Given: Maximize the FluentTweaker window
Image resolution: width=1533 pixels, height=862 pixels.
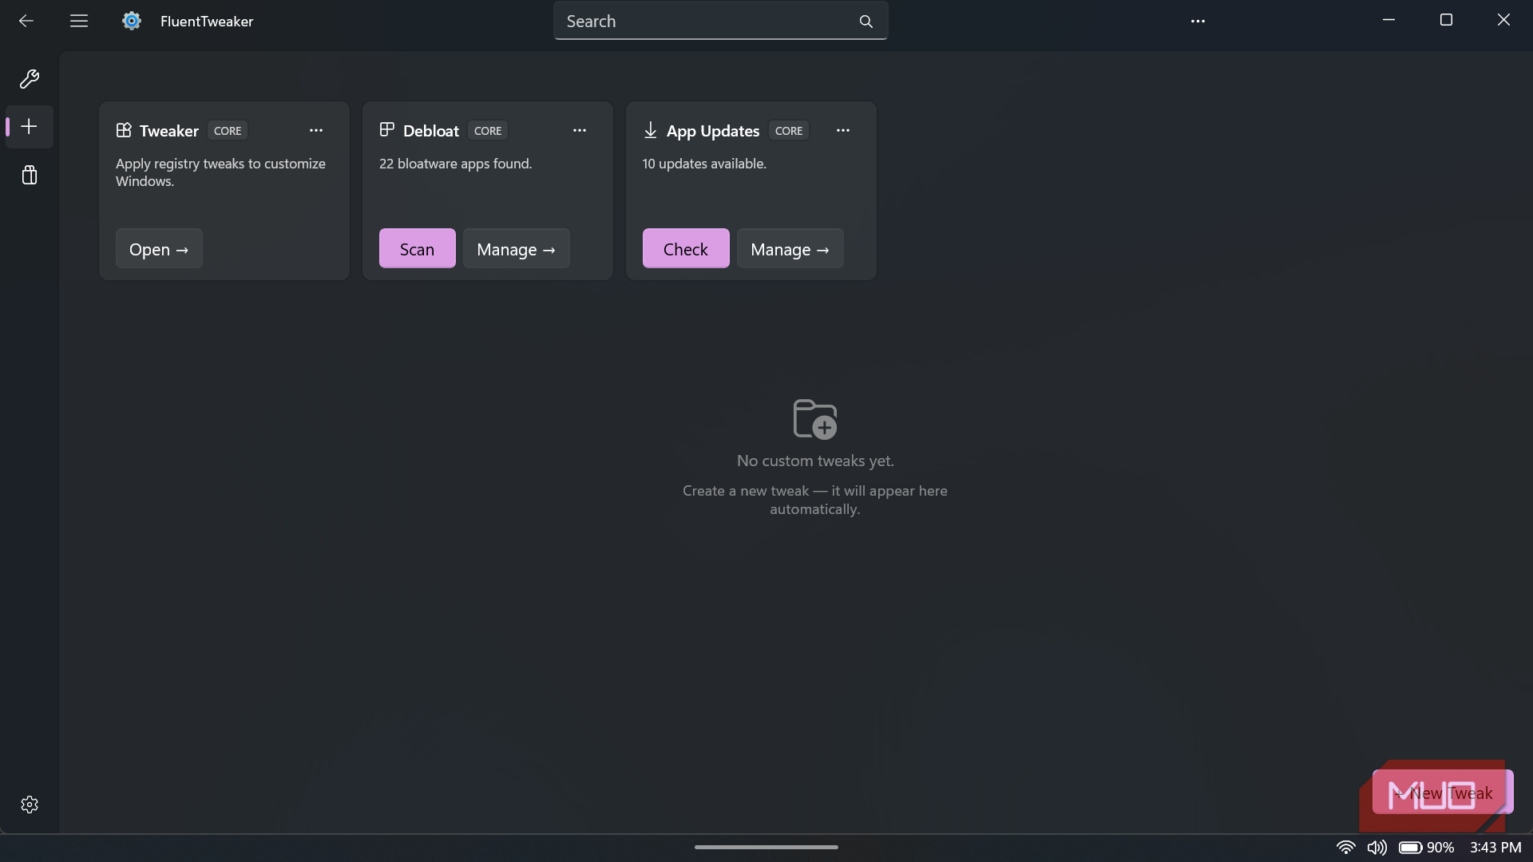Looking at the screenshot, I should pos(1446,20).
